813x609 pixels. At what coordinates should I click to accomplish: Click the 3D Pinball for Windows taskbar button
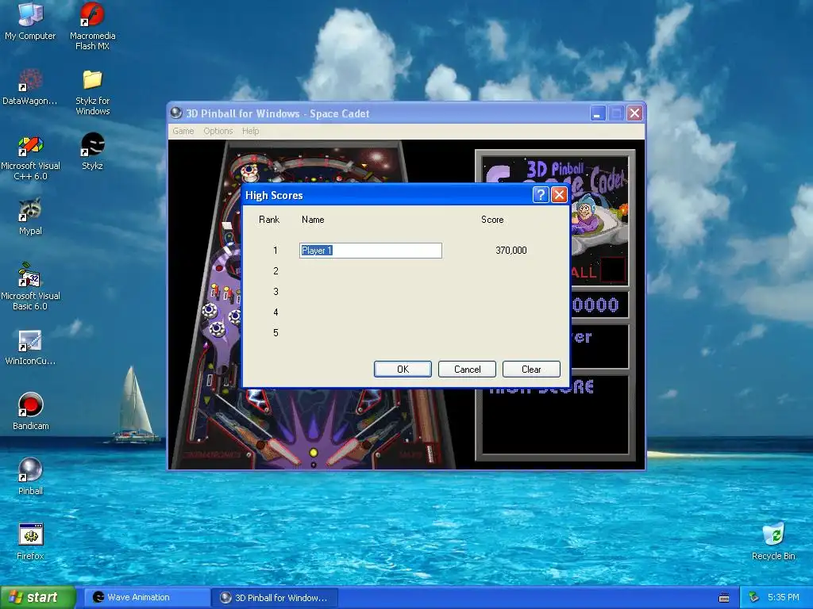coord(275,598)
